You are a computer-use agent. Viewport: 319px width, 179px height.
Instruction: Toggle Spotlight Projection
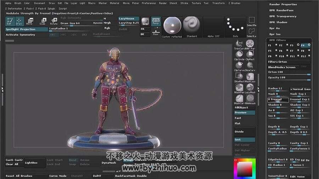[27, 29]
